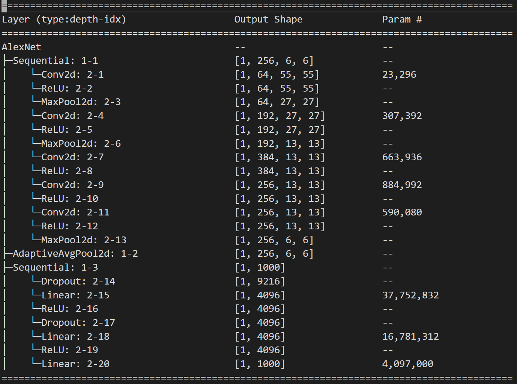Click the Conv2d: 2-4 layer name
This screenshot has height=384, width=517.
[x=72, y=116]
